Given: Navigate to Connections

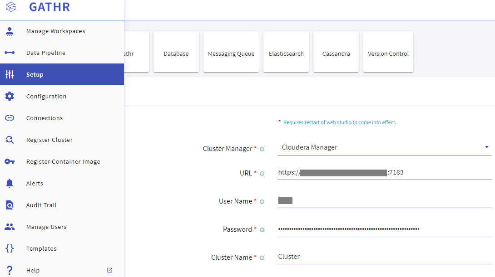Looking at the screenshot, I should point(62,118).
